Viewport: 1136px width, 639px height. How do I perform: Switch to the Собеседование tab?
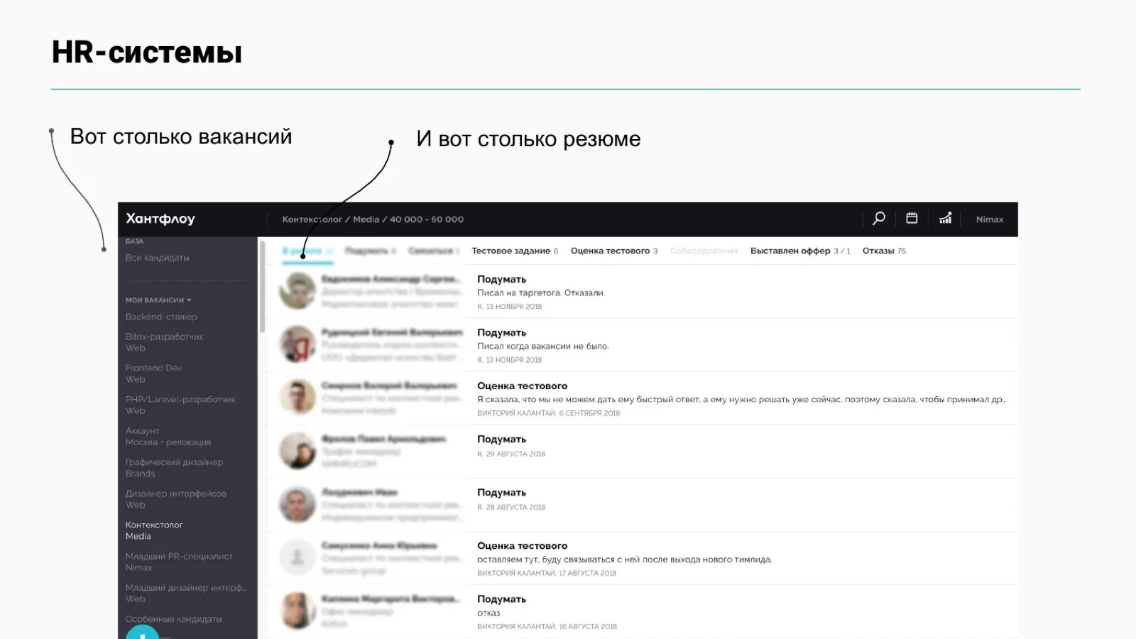click(704, 251)
